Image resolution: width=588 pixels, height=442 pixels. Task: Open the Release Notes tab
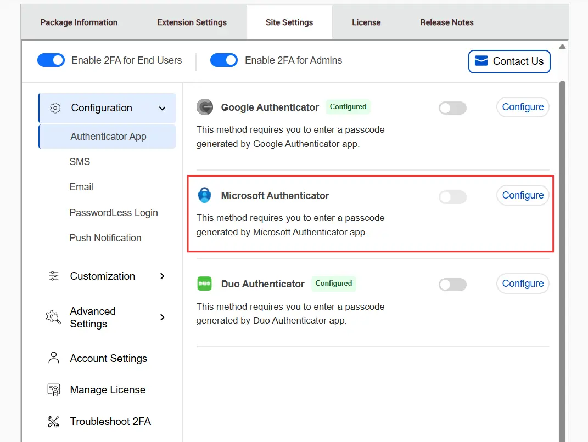coord(446,22)
